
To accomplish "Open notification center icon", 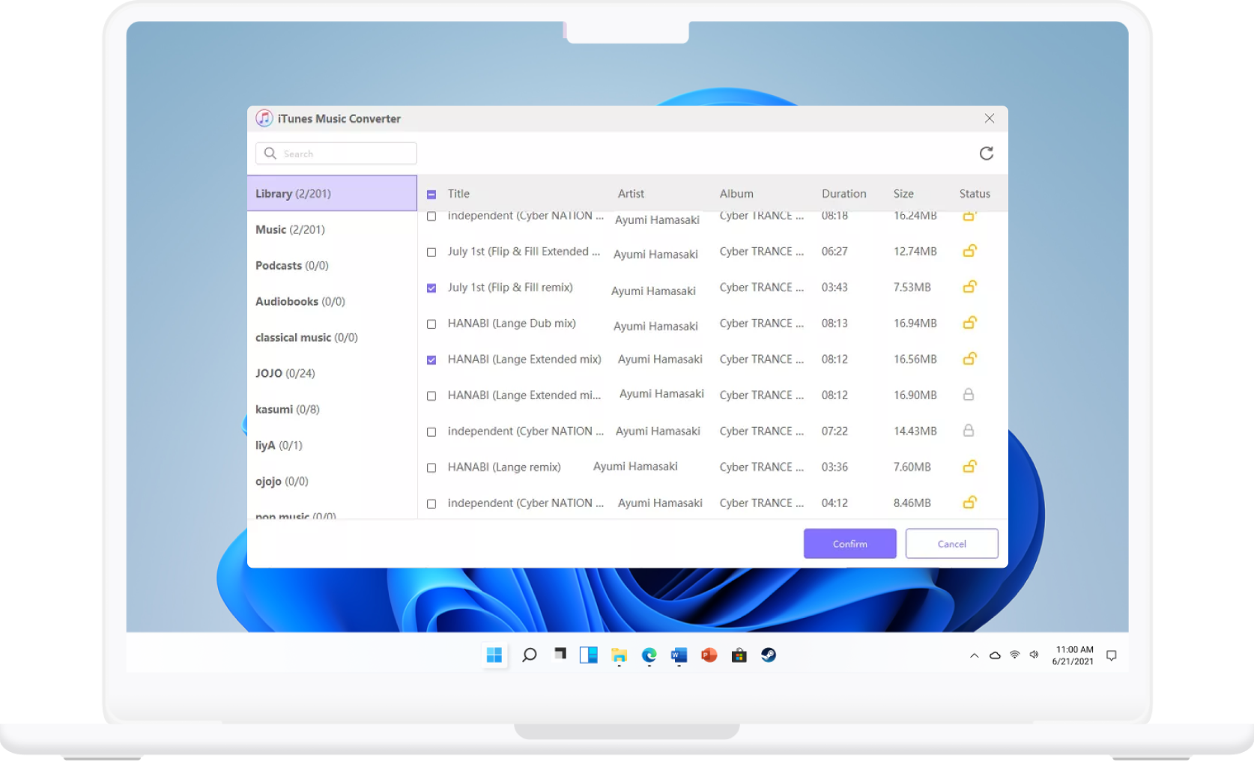I will click(1112, 655).
